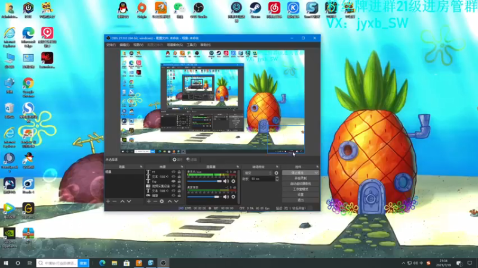Image resolution: width=478 pixels, height=268 pixels.
Task: Select the fxp text source row
Action: pyautogui.click(x=164, y=182)
